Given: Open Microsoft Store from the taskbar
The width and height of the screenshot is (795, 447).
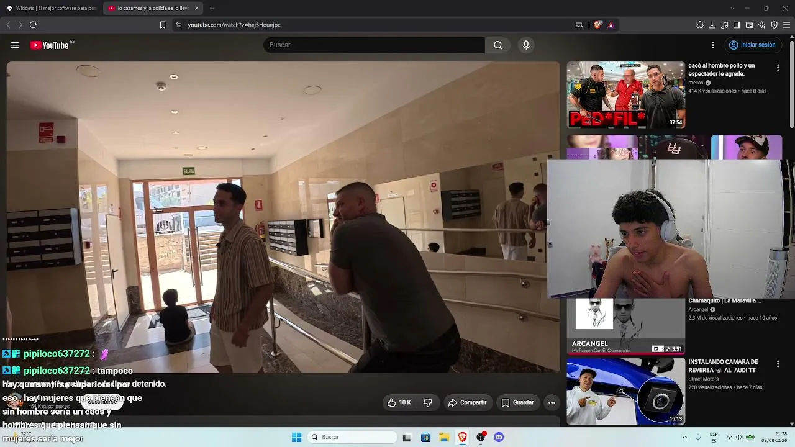Looking at the screenshot, I should pyautogui.click(x=425, y=437).
